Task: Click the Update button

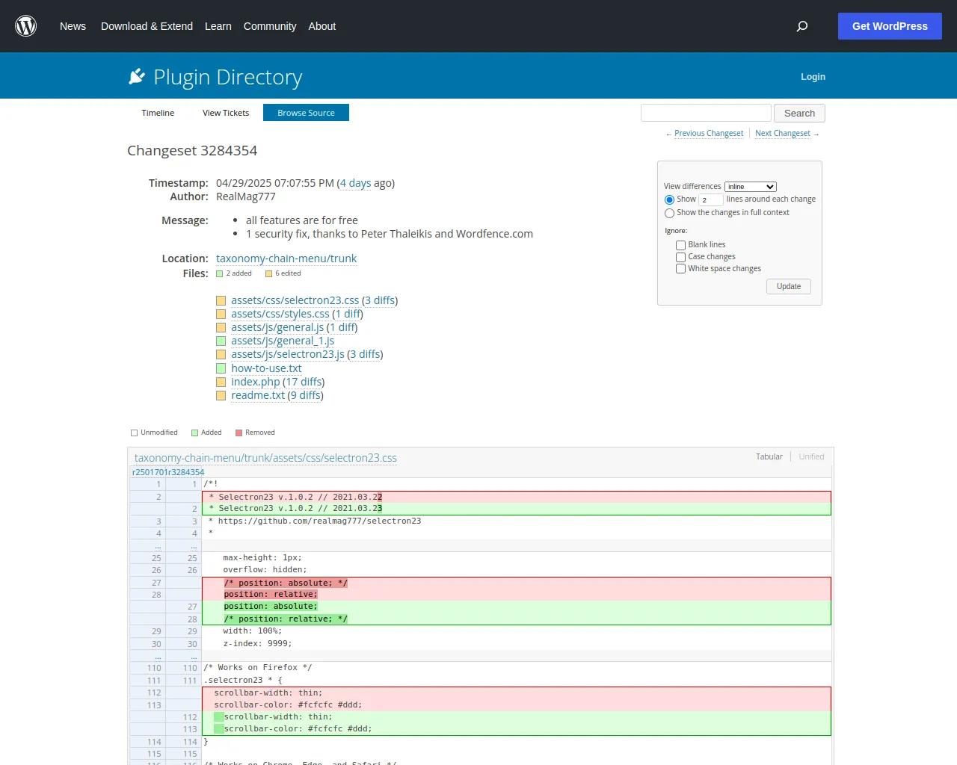Action: tap(789, 287)
